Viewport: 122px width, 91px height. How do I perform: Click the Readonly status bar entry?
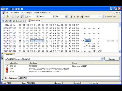[78, 83]
